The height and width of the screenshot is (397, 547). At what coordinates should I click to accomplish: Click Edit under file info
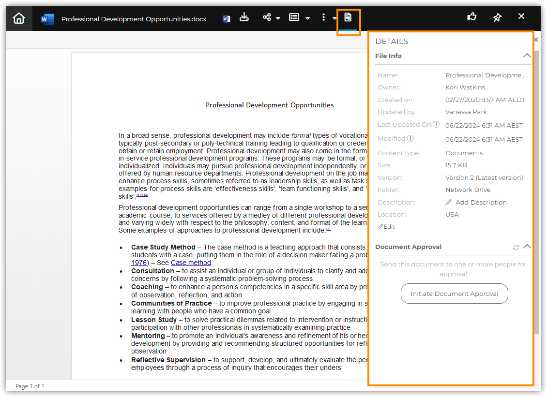tap(387, 227)
